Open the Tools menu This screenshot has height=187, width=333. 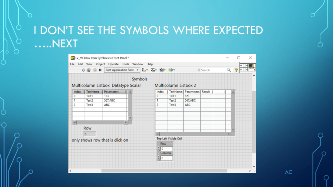tap(126, 64)
